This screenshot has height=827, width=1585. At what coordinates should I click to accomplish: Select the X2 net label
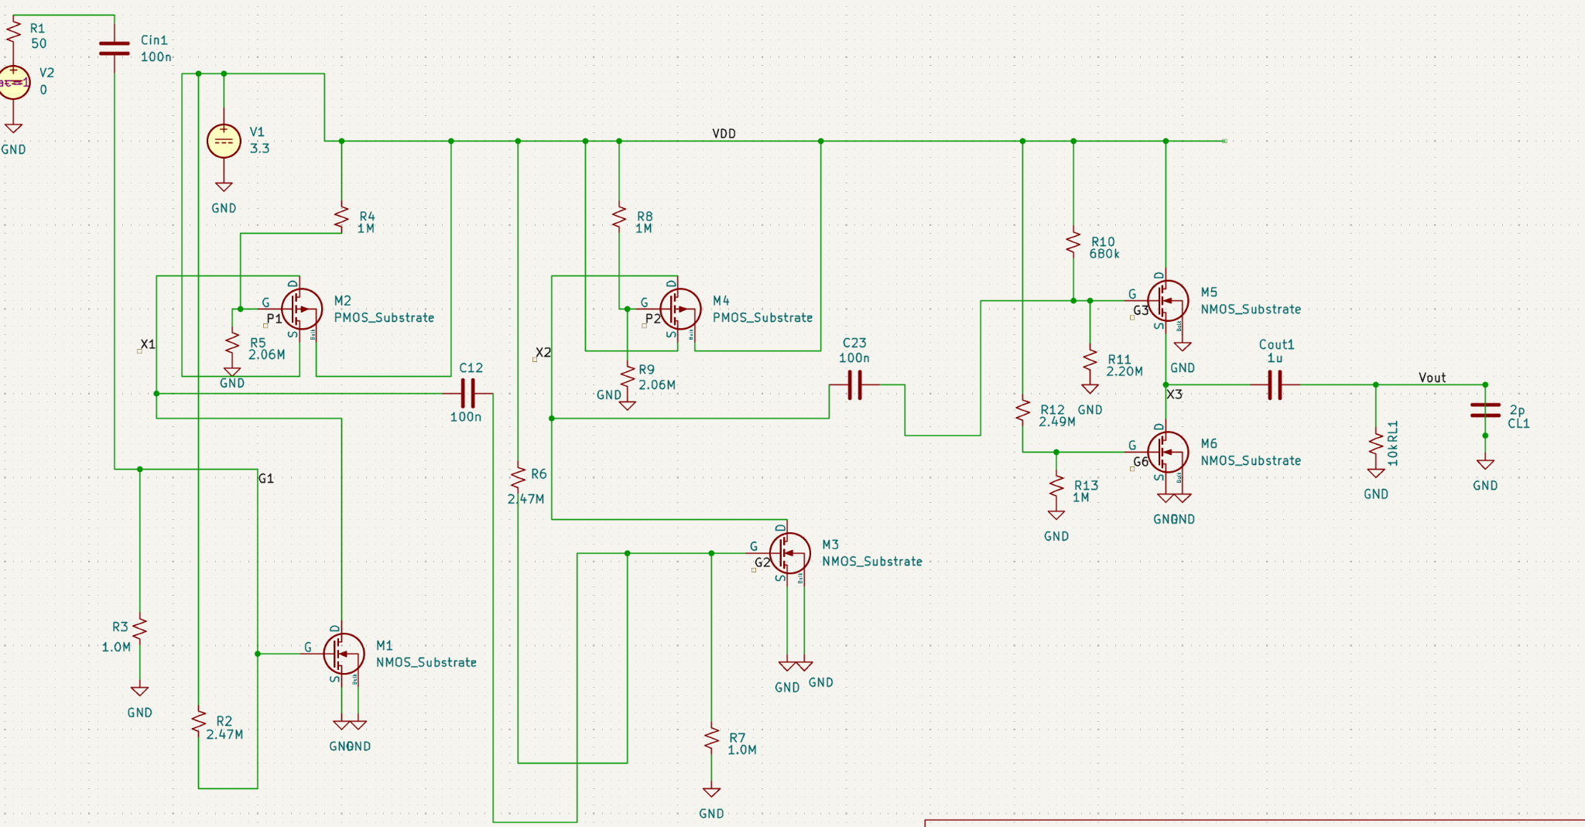pyautogui.click(x=543, y=353)
